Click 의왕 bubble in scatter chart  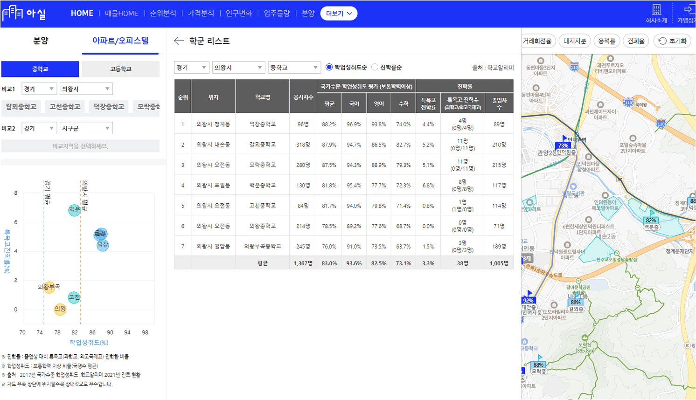(60, 309)
